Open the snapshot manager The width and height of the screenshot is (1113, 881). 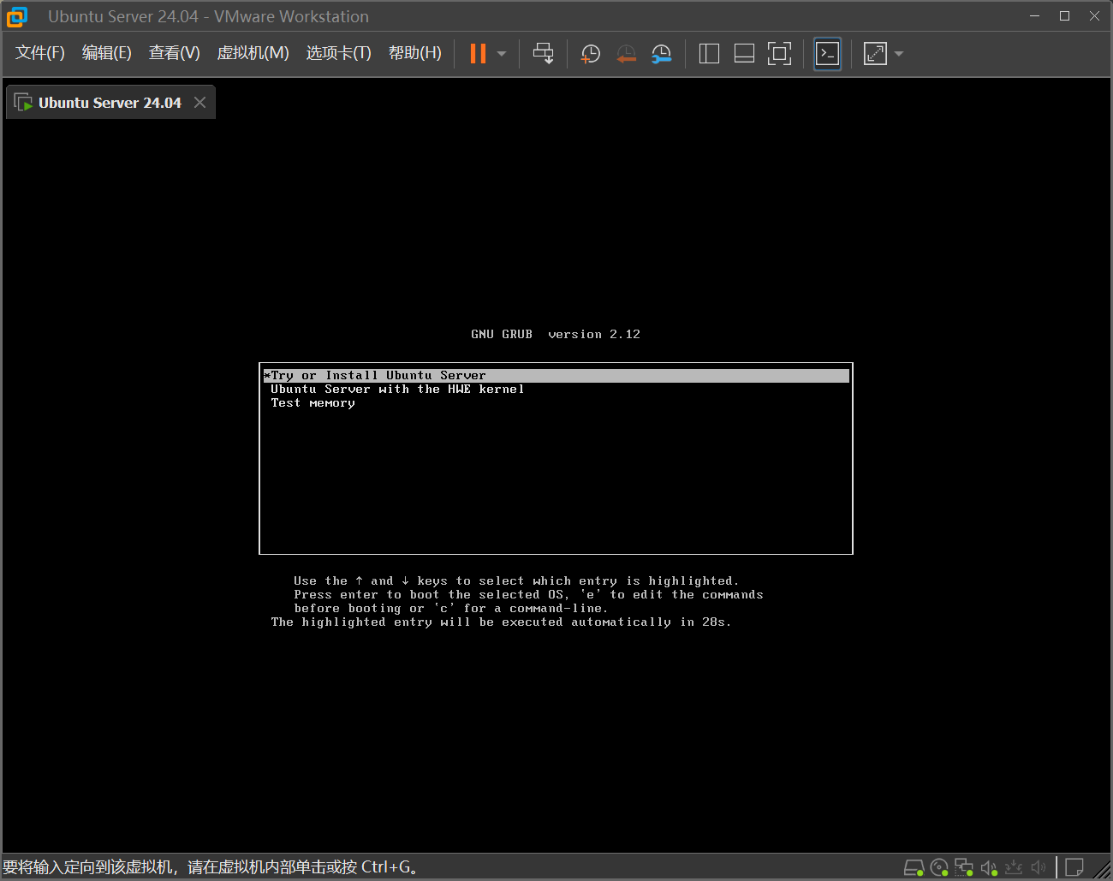pos(661,54)
